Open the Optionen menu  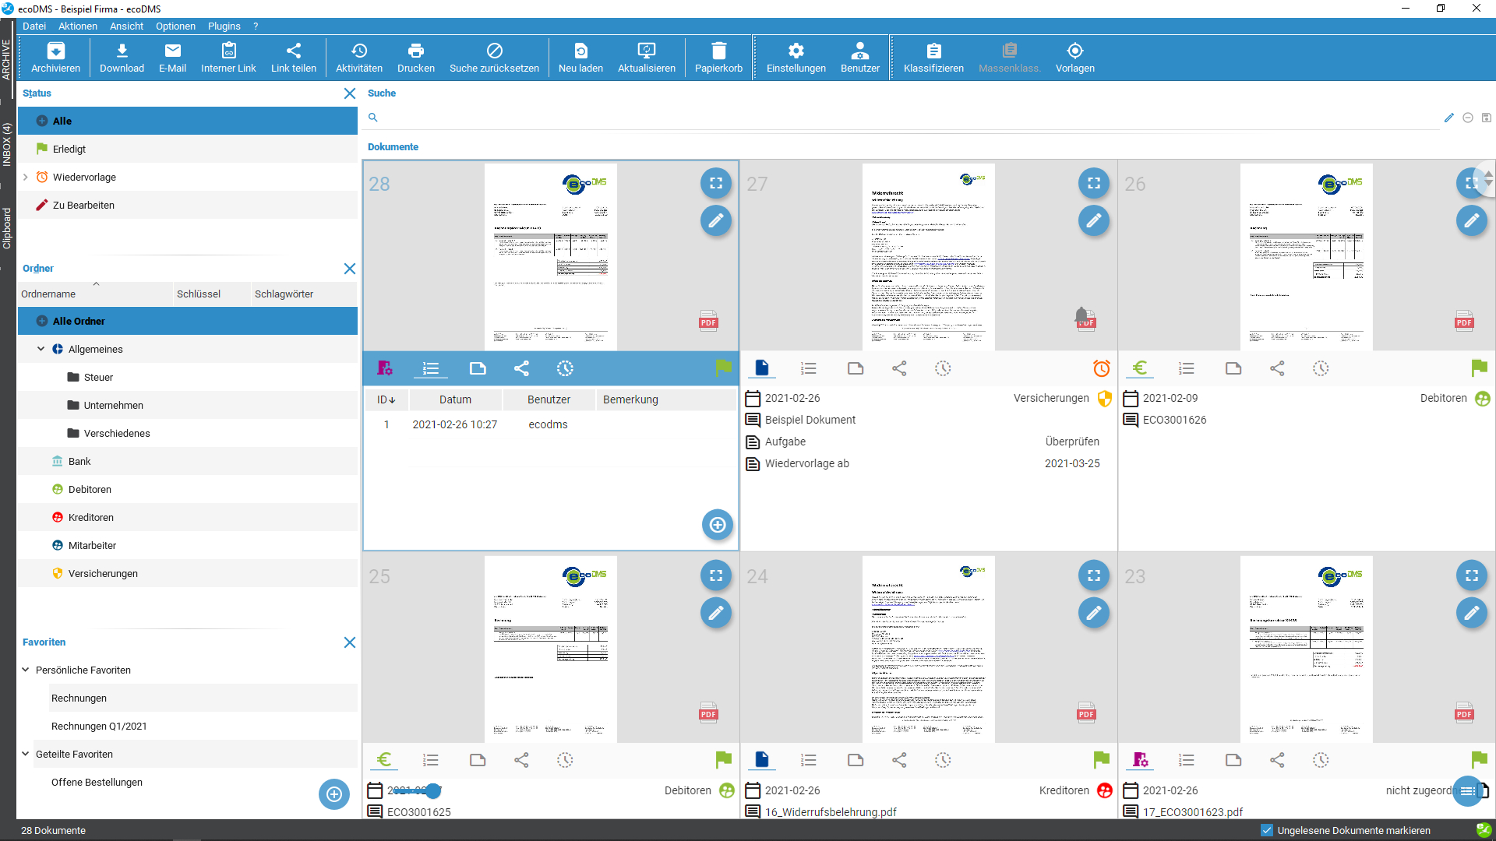point(175,26)
